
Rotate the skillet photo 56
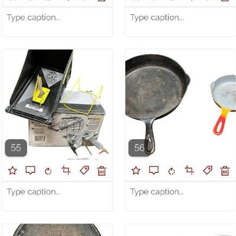pos(172,171)
